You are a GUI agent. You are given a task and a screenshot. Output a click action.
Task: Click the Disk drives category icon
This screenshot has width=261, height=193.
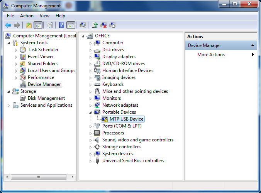pos(97,50)
